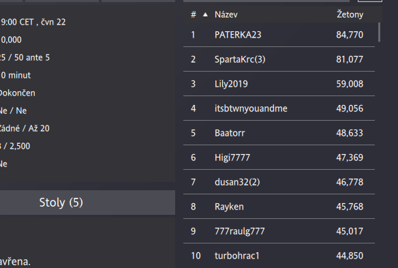Choose player itsbtwnyouandme in the ranking
The height and width of the screenshot is (268, 398).
click(279, 108)
